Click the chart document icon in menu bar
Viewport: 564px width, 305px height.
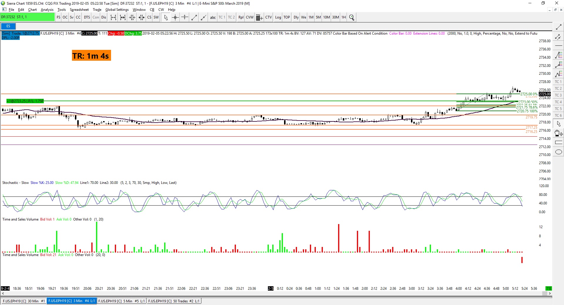click(4, 10)
